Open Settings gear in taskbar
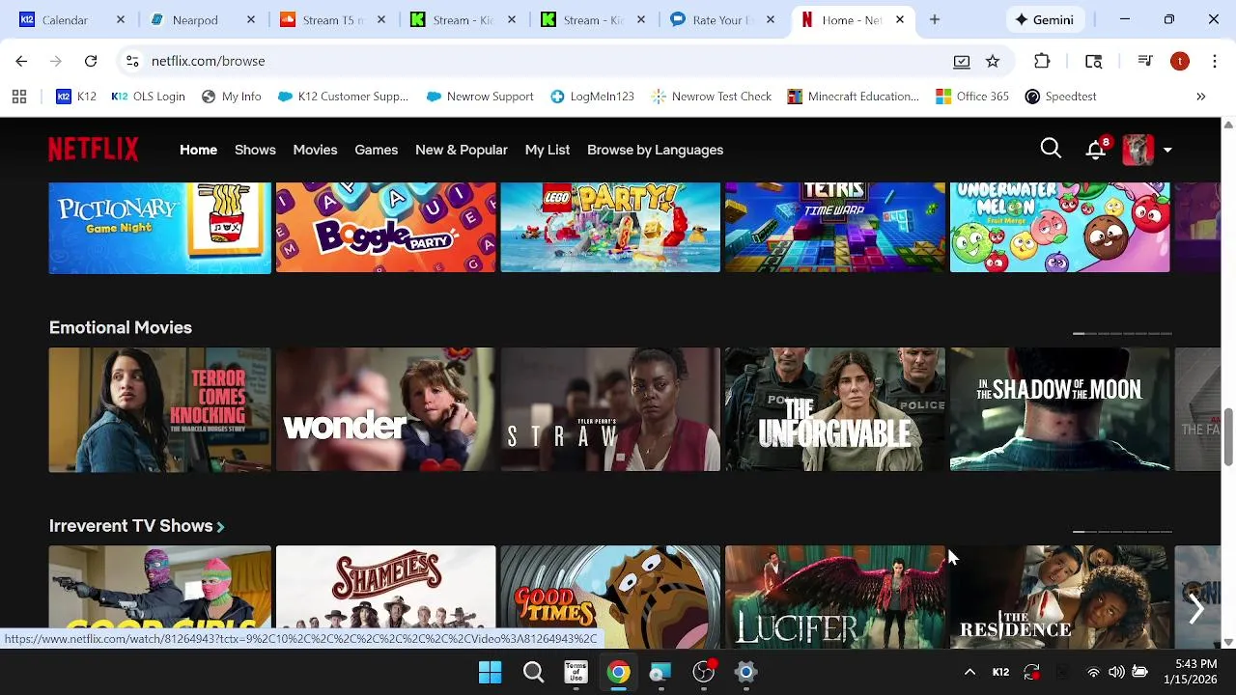 pyautogui.click(x=745, y=672)
